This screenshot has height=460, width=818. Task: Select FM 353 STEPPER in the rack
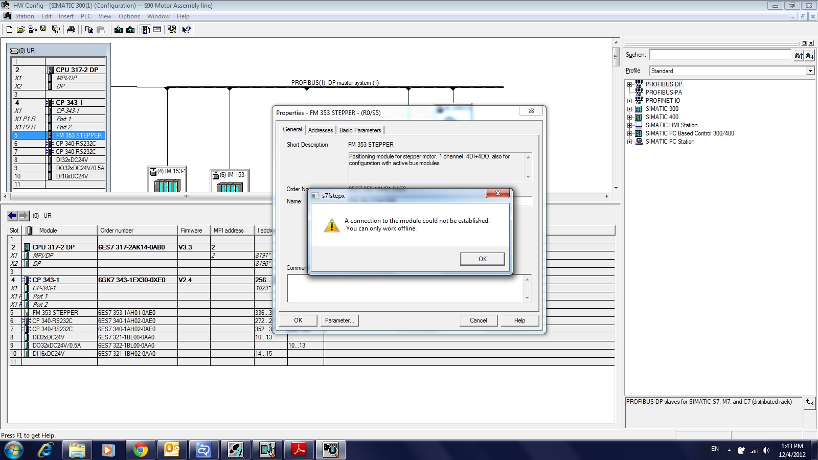coord(79,135)
